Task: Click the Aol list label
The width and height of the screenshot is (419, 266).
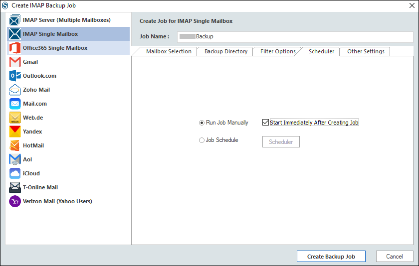Action: [27, 159]
